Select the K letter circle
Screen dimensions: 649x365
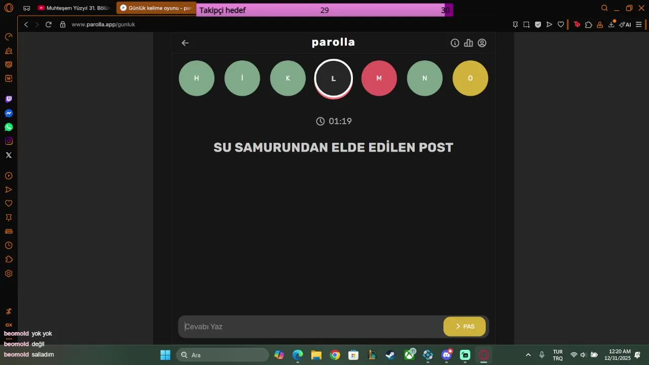tap(288, 78)
